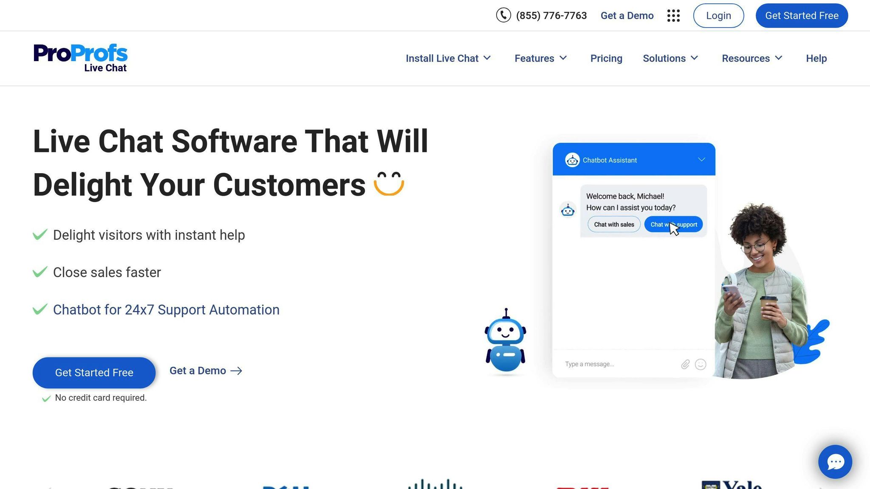The width and height of the screenshot is (870, 489).
Task: Open Chatbot for 24x7 Support Automation link
Action: click(166, 310)
